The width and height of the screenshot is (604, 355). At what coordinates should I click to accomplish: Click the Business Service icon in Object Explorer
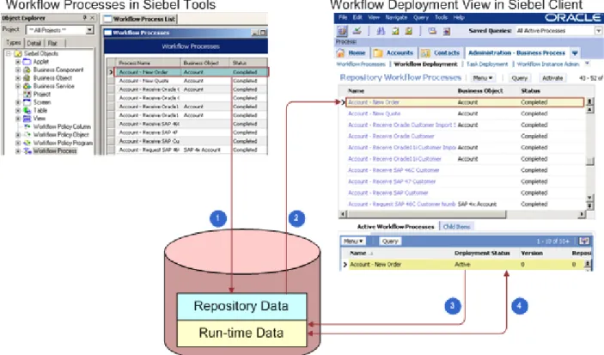click(27, 86)
